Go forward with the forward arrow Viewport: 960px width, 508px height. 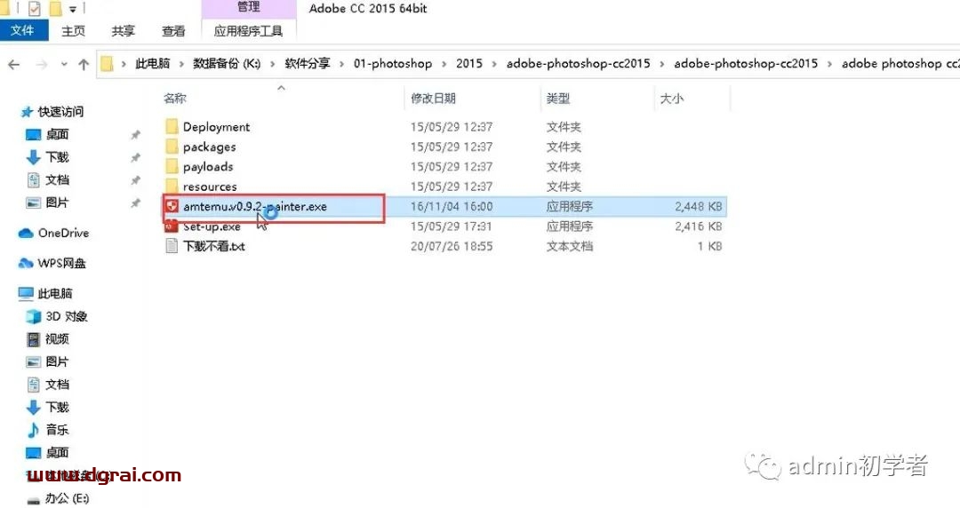41,64
